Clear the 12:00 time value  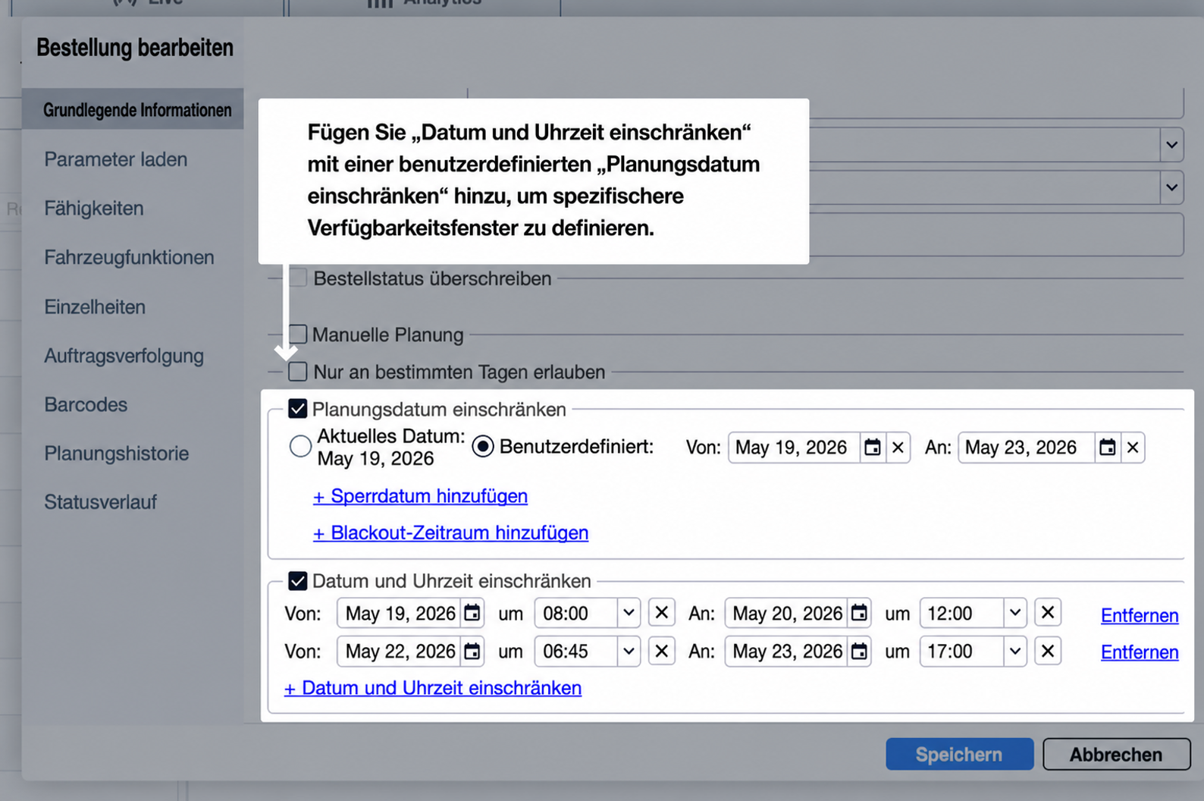[x=1048, y=613]
